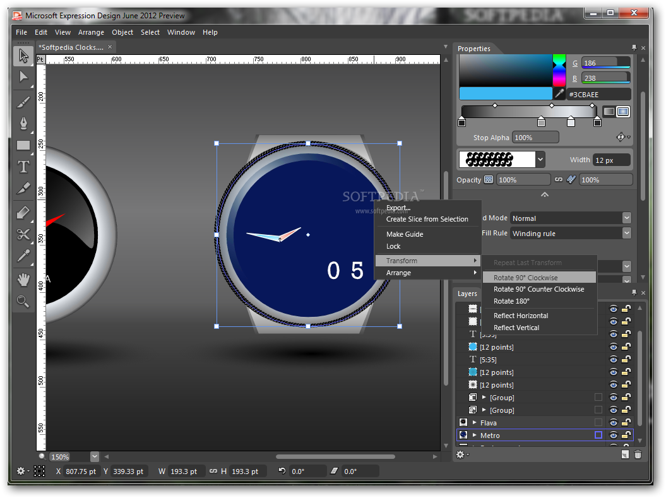This screenshot has width=666, height=498.
Task: Choose Rotate 90° Clockwise from submenu
Action: [x=539, y=277]
